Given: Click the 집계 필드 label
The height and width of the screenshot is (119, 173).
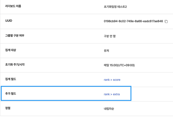Looking at the screenshot, I should coord(11,79).
